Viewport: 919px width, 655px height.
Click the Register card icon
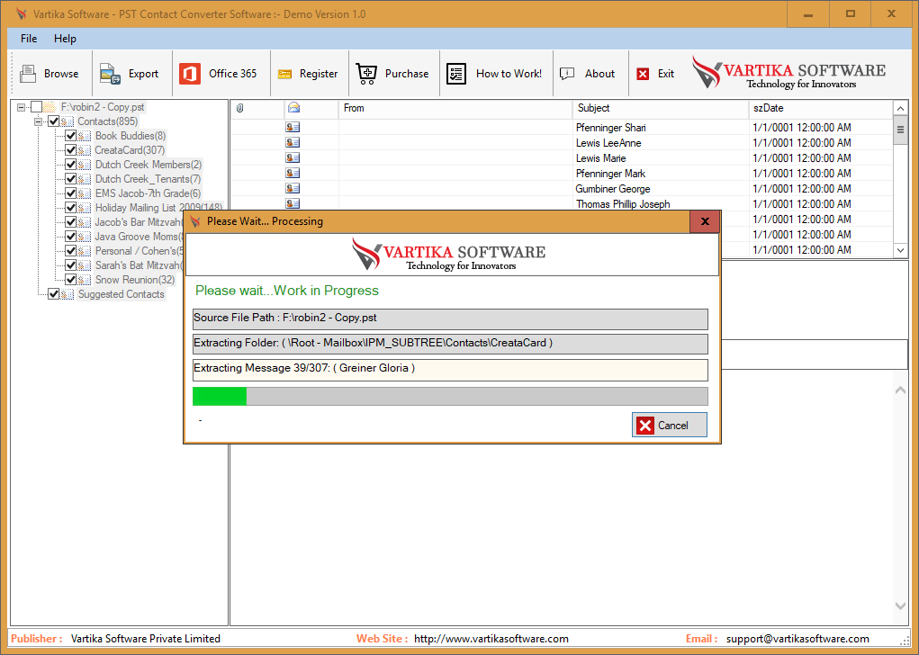click(284, 75)
